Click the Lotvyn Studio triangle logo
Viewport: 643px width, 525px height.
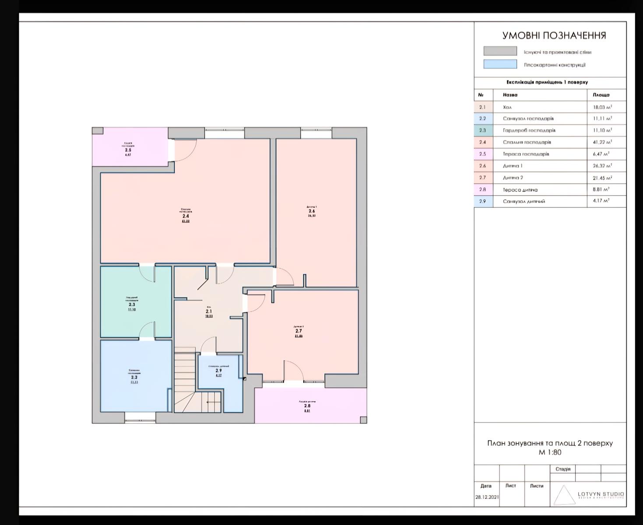(564, 495)
